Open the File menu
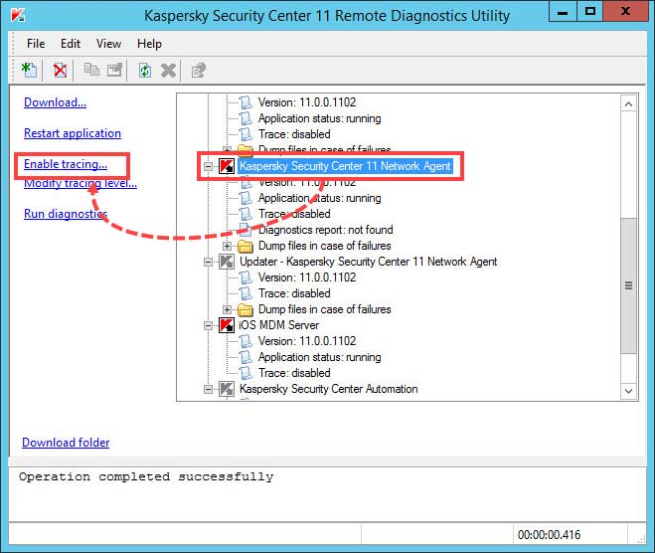 pyautogui.click(x=36, y=44)
